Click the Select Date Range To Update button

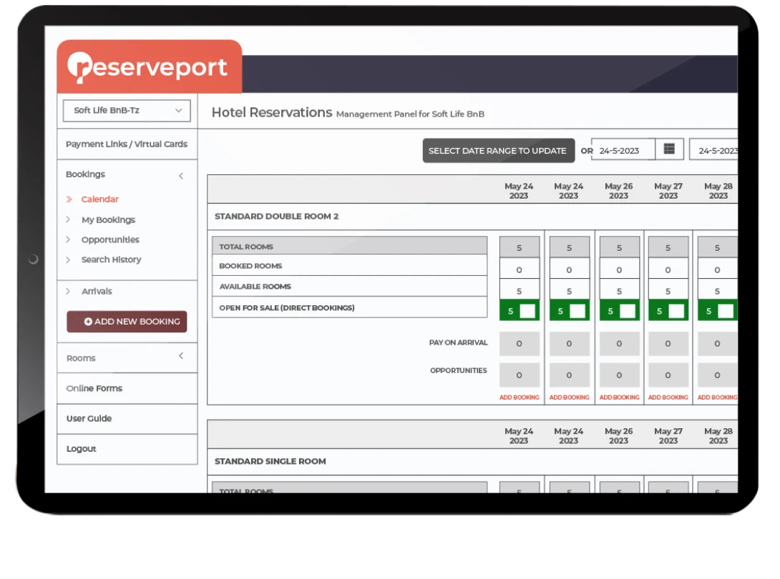tap(498, 151)
